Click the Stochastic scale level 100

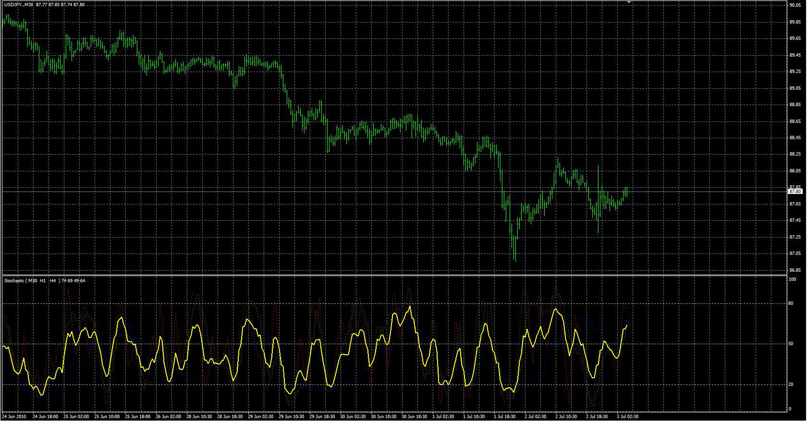[793, 279]
